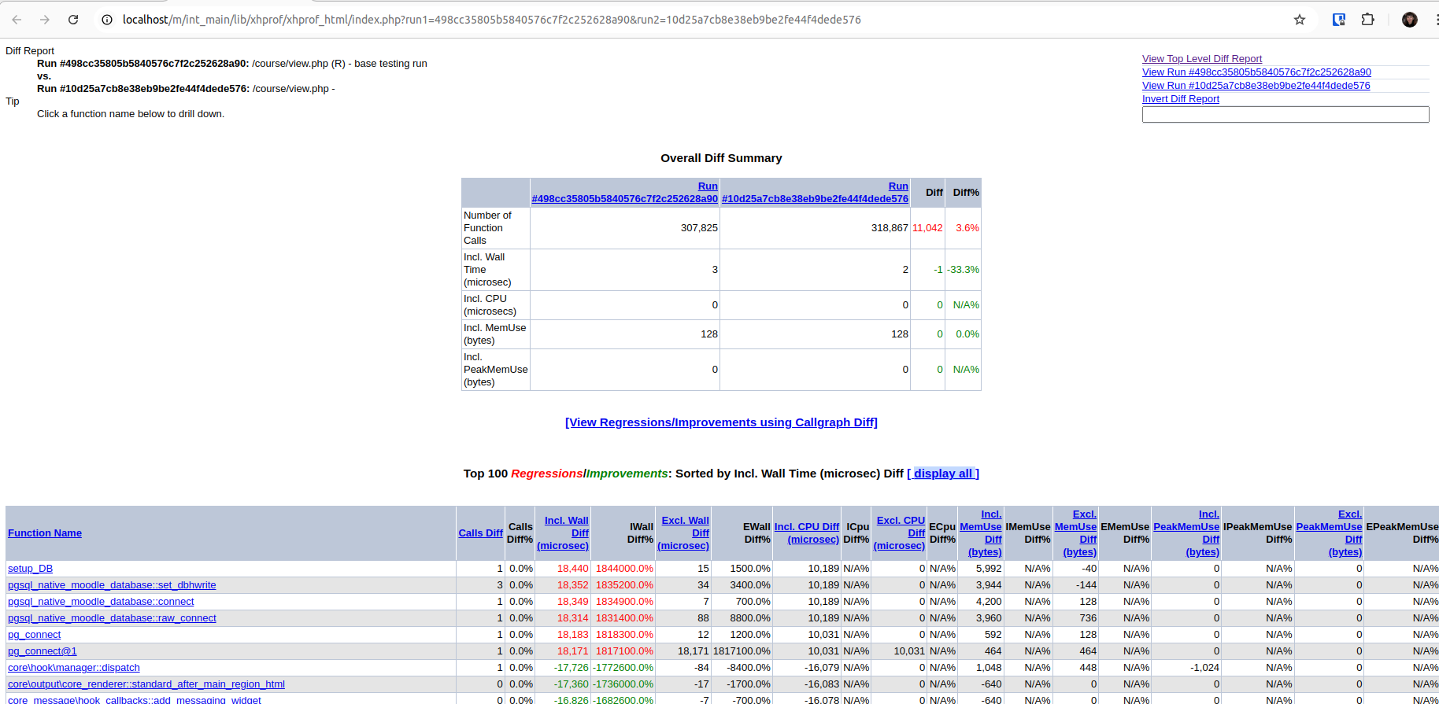Viewport: 1439px width, 704px height.
Task: Drill down into setup_DB function
Action: click(31, 569)
